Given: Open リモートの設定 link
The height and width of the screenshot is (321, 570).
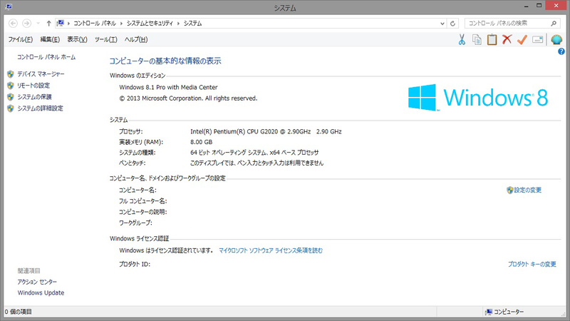Looking at the screenshot, I should (x=33, y=86).
